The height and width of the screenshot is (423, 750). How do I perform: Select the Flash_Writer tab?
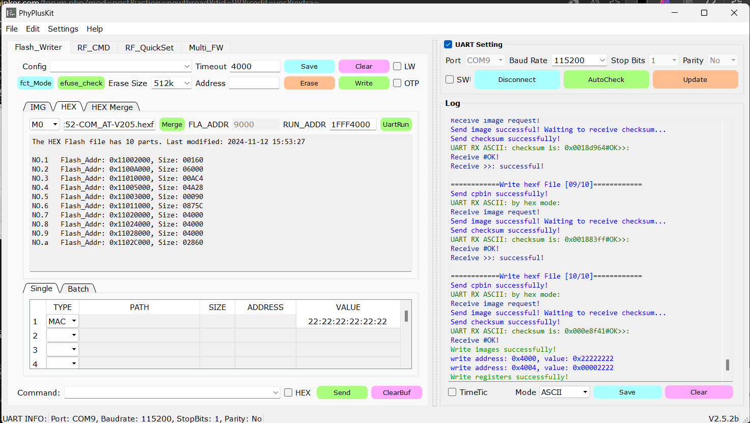coord(39,47)
